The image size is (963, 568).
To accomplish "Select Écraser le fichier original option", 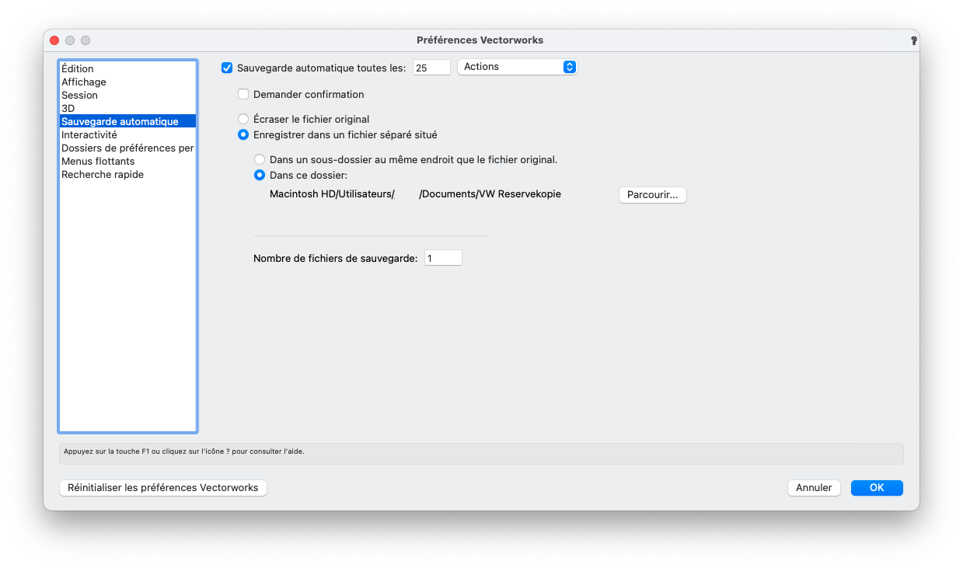I will 243,120.
